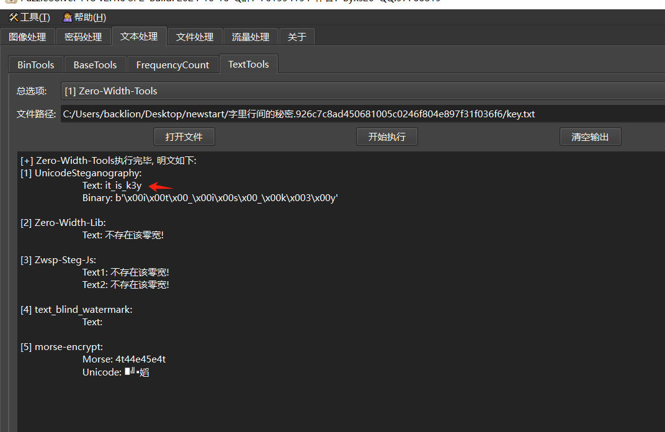Switch to the 密码处理 tab
This screenshot has width=665, height=432.
pos(83,37)
